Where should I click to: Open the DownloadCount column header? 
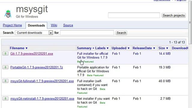coord(180,48)
